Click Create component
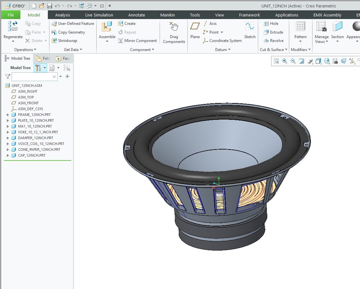The height and width of the screenshot is (289, 360). pyautogui.click(x=127, y=23)
